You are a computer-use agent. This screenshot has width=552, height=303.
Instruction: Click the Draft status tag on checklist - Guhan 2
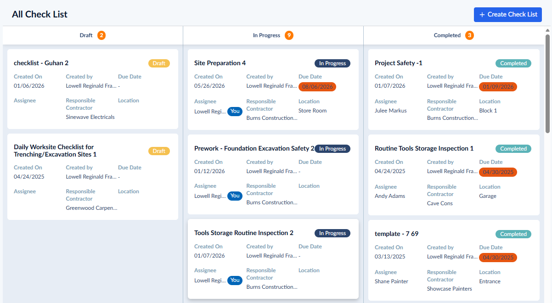(159, 63)
